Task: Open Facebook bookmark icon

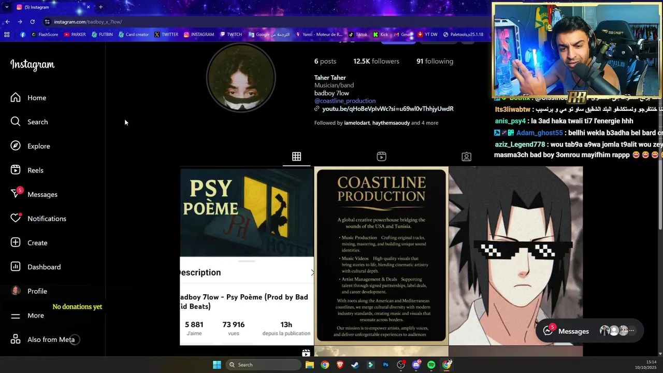Action: (23, 35)
